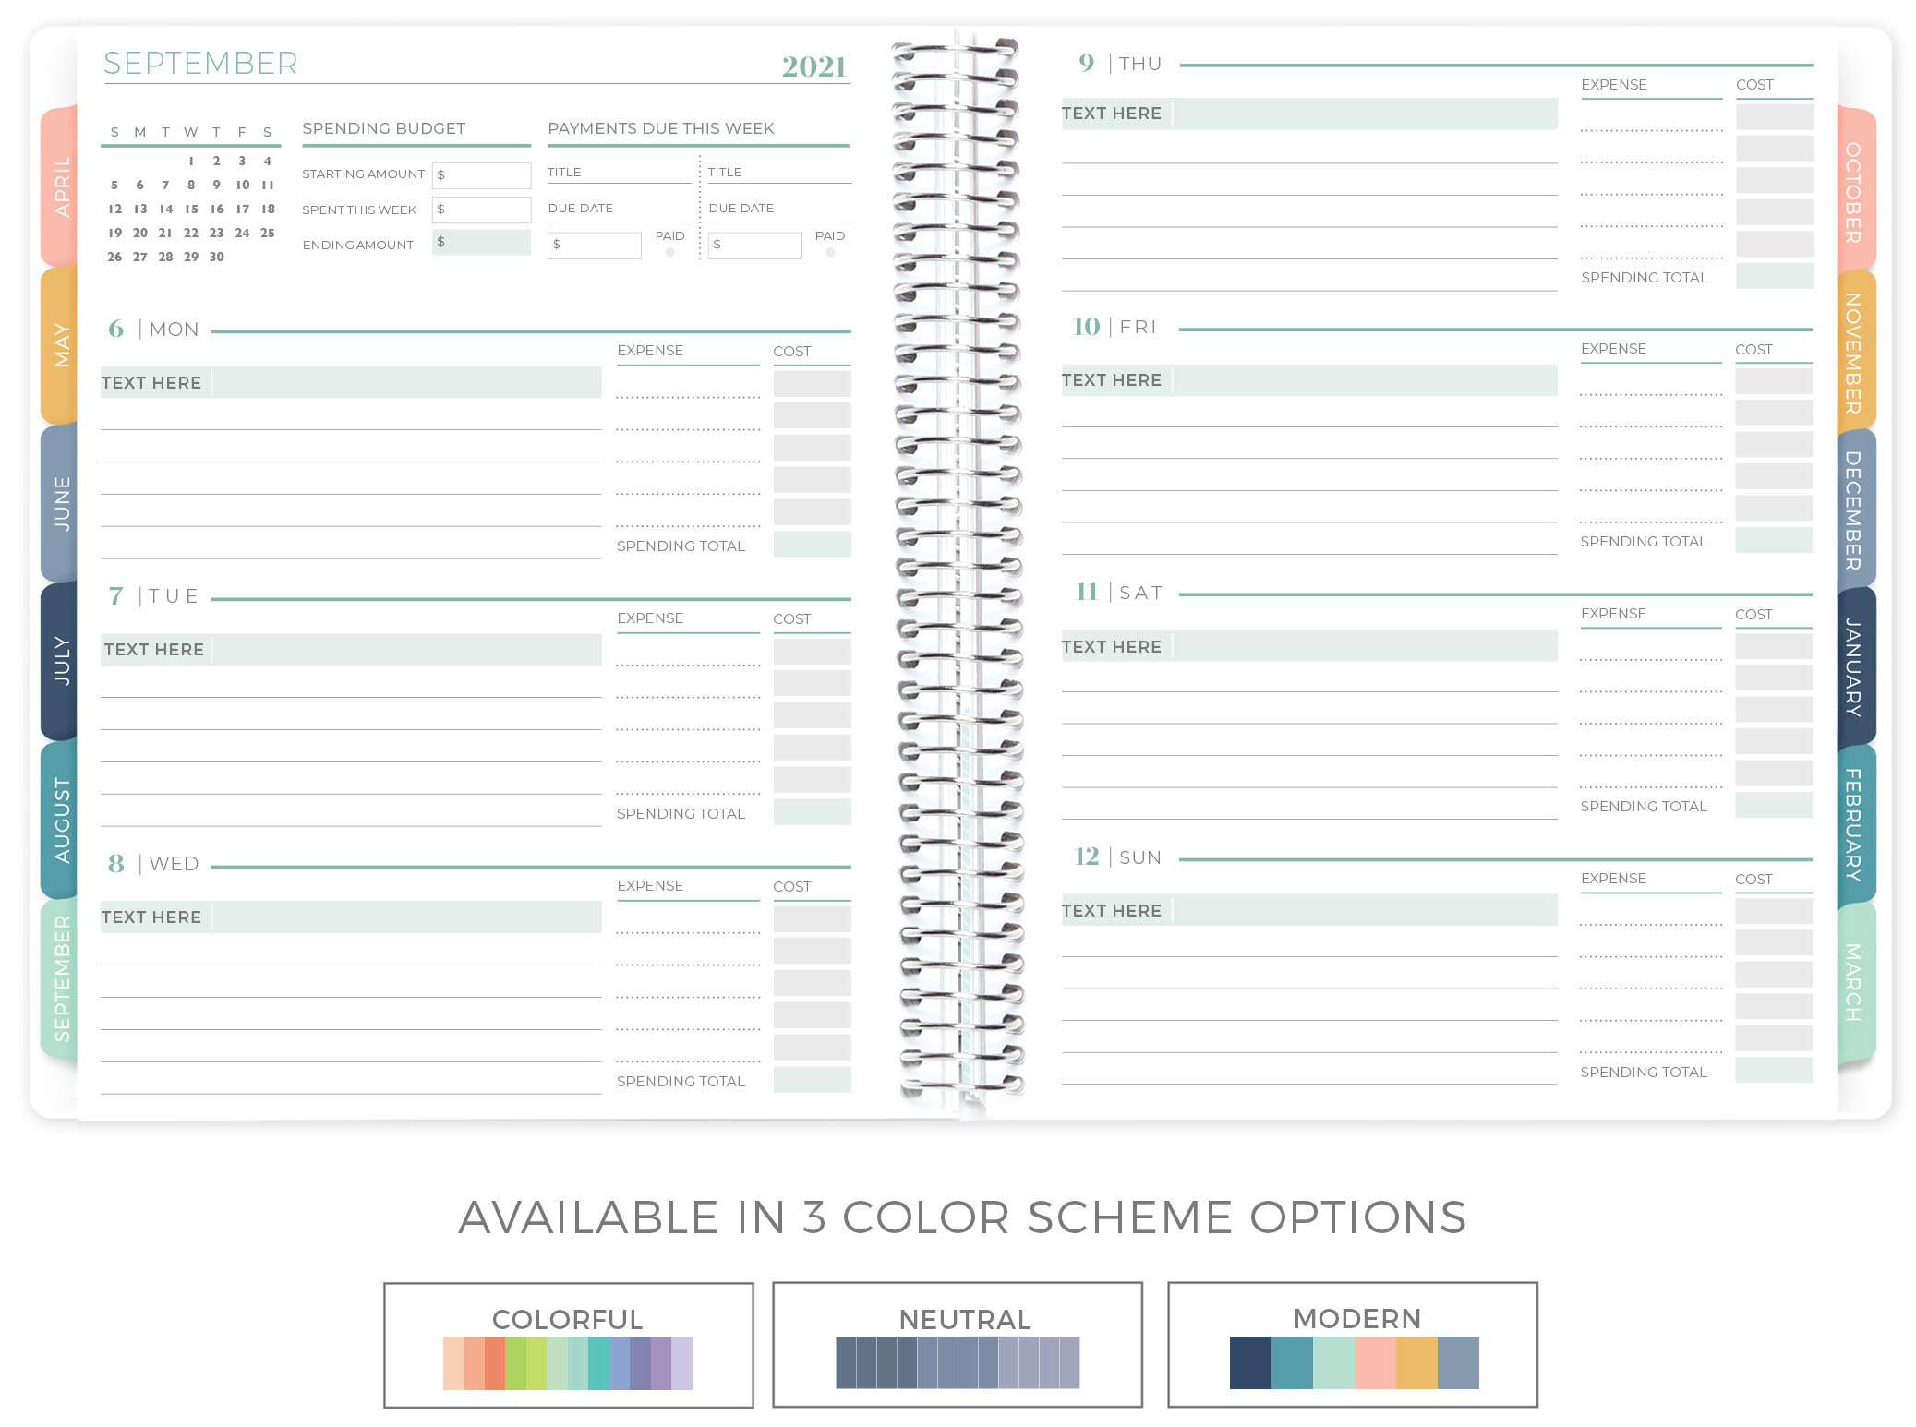Mark the second payment's PAID circle

(830, 252)
